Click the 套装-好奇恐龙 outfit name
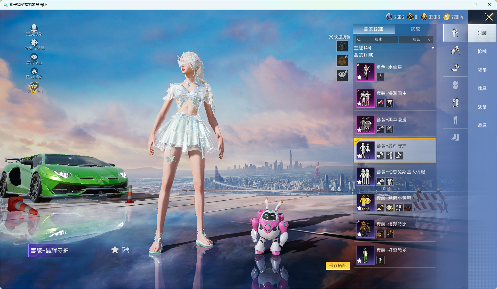The image size is (497, 289). click(x=392, y=250)
